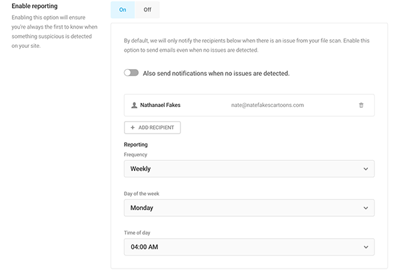The width and height of the screenshot is (400, 274).
Task: Enable notifications when no issues are detected
Action: (131, 73)
